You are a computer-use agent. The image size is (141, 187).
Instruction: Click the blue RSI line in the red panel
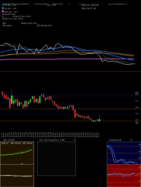[x=121, y=175]
